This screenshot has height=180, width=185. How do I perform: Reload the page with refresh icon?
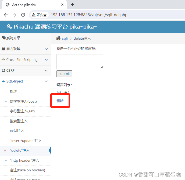tap(23, 15)
